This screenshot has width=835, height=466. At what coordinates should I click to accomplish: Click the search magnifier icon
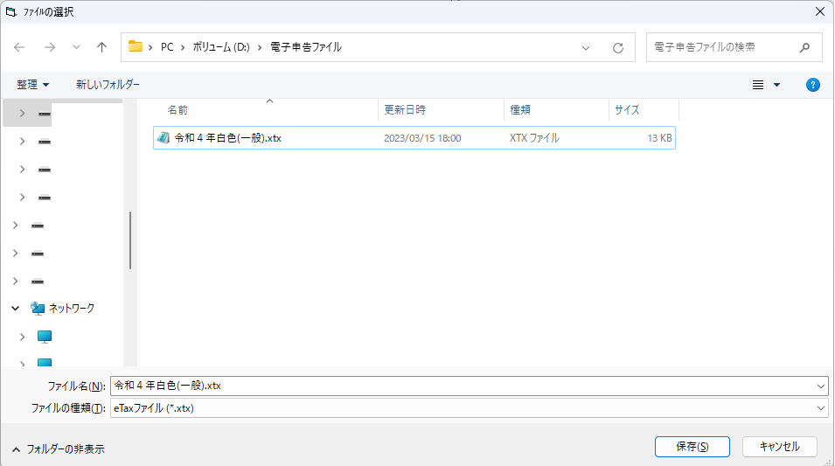[x=804, y=47]
